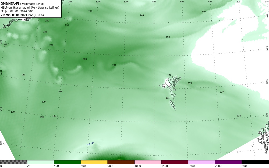Click the legend label "1000"
Image resolution: width=269 pixels, height=168 pixels.
137,166
